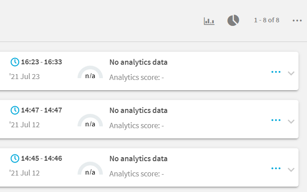
Task: Click the n/a score gauge for Jul 23 entry
Action: pos(90,72)
